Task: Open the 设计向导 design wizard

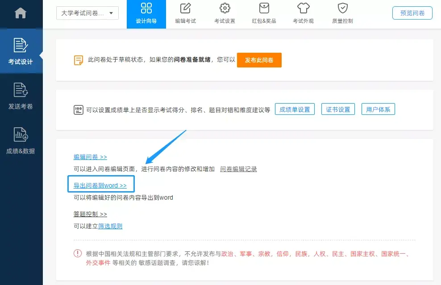Action: coord(146,14)
